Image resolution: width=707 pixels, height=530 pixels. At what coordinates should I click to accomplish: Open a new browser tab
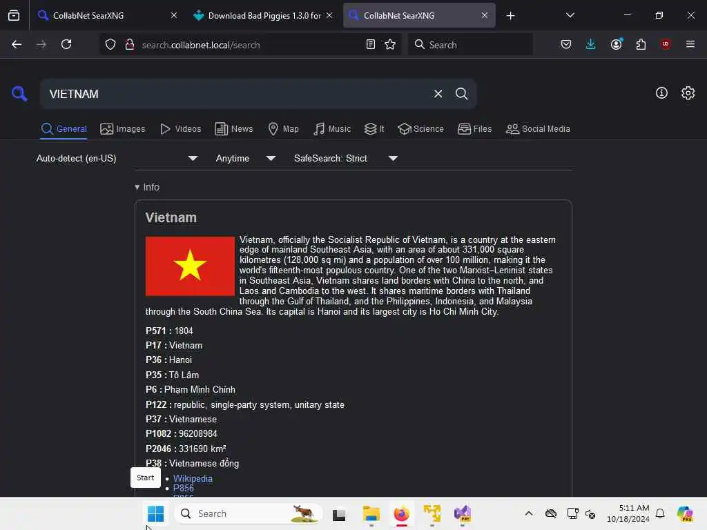click(x=510, y=16)
